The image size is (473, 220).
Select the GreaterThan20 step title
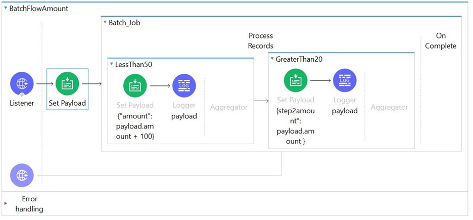tap(299, 59)
